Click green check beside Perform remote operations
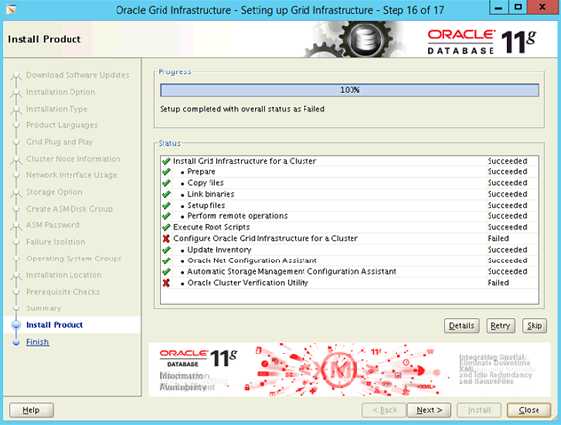 166,216
